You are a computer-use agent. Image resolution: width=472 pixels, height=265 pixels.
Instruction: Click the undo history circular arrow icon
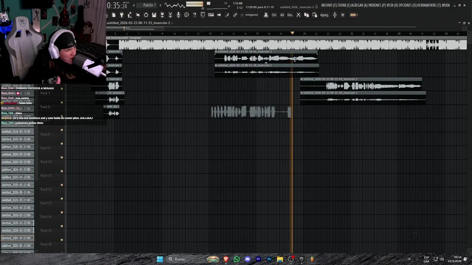click(x=146, y=15)
